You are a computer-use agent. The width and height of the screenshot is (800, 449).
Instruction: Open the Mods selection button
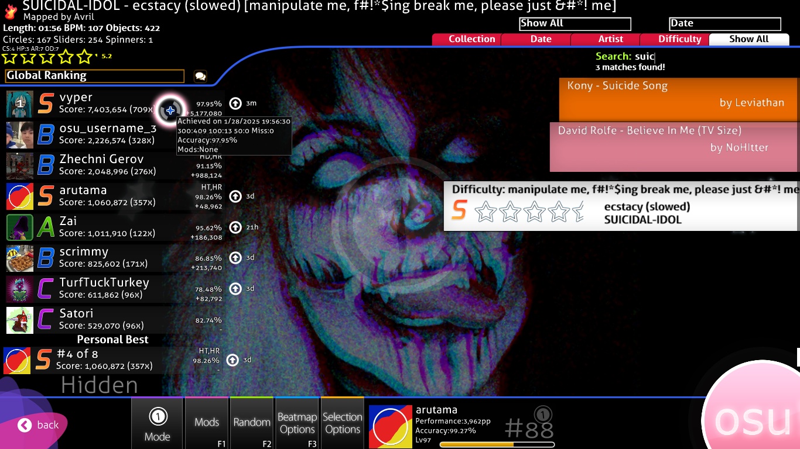pos(206,423)
